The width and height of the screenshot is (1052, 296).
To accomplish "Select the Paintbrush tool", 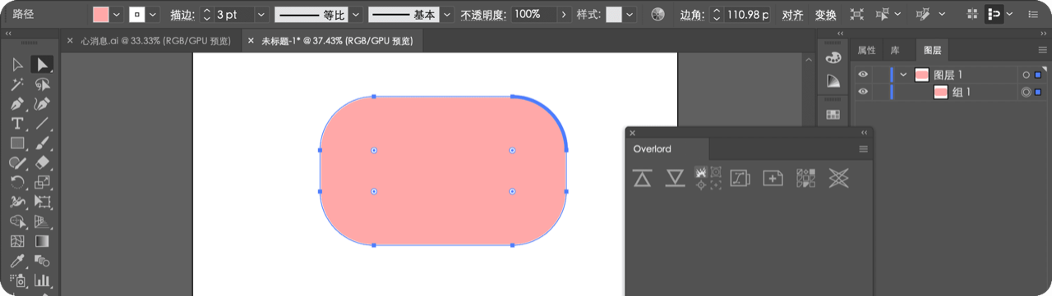I will pyautogui.click(x=42, y=143).
